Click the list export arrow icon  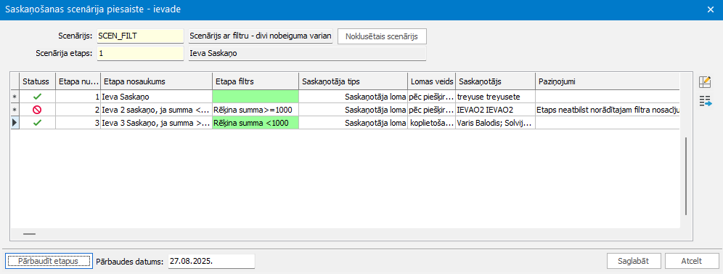(x=705, y=102)
